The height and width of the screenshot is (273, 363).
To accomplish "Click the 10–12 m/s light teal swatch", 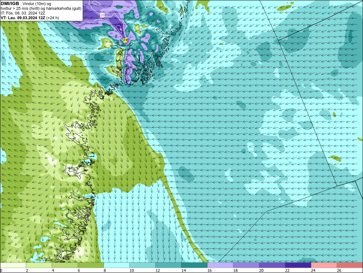I will [x=143, y=265].
